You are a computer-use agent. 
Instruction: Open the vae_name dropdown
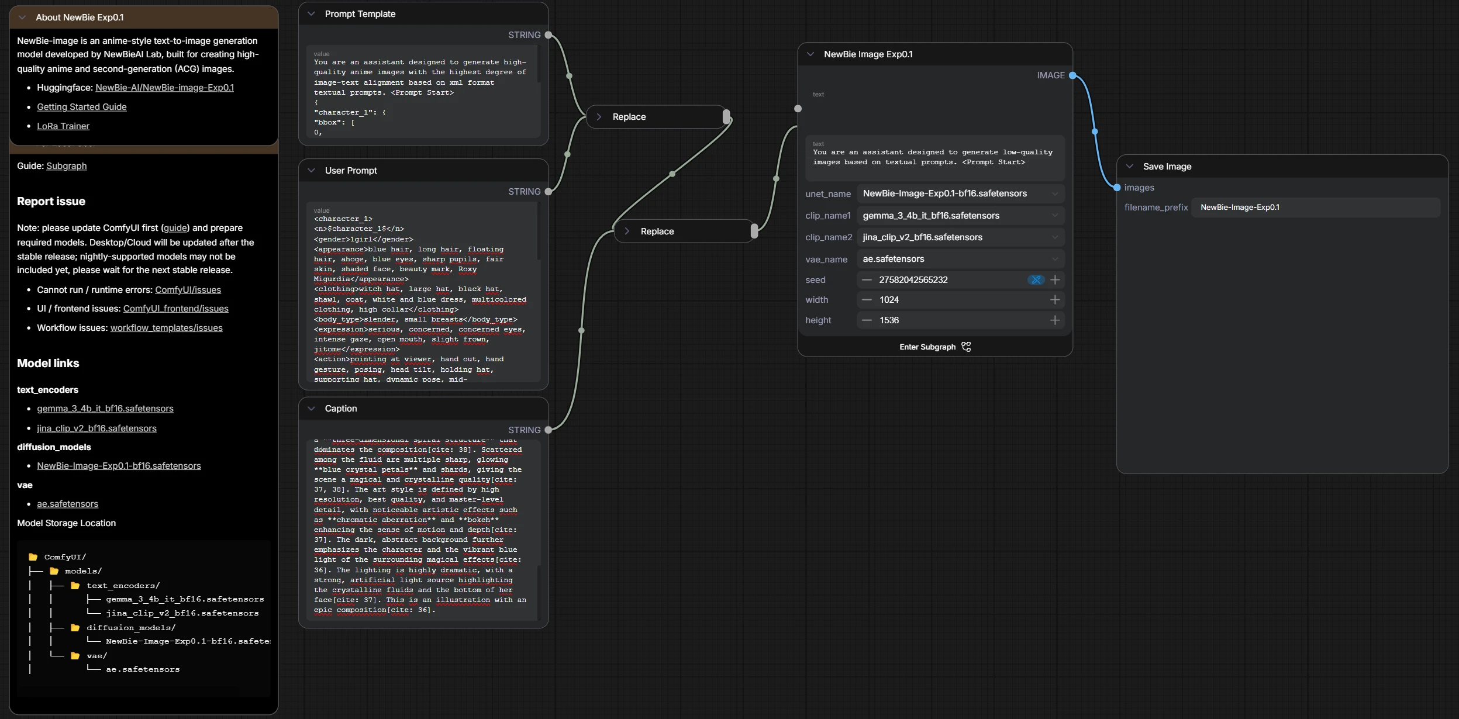coord(960,259)
